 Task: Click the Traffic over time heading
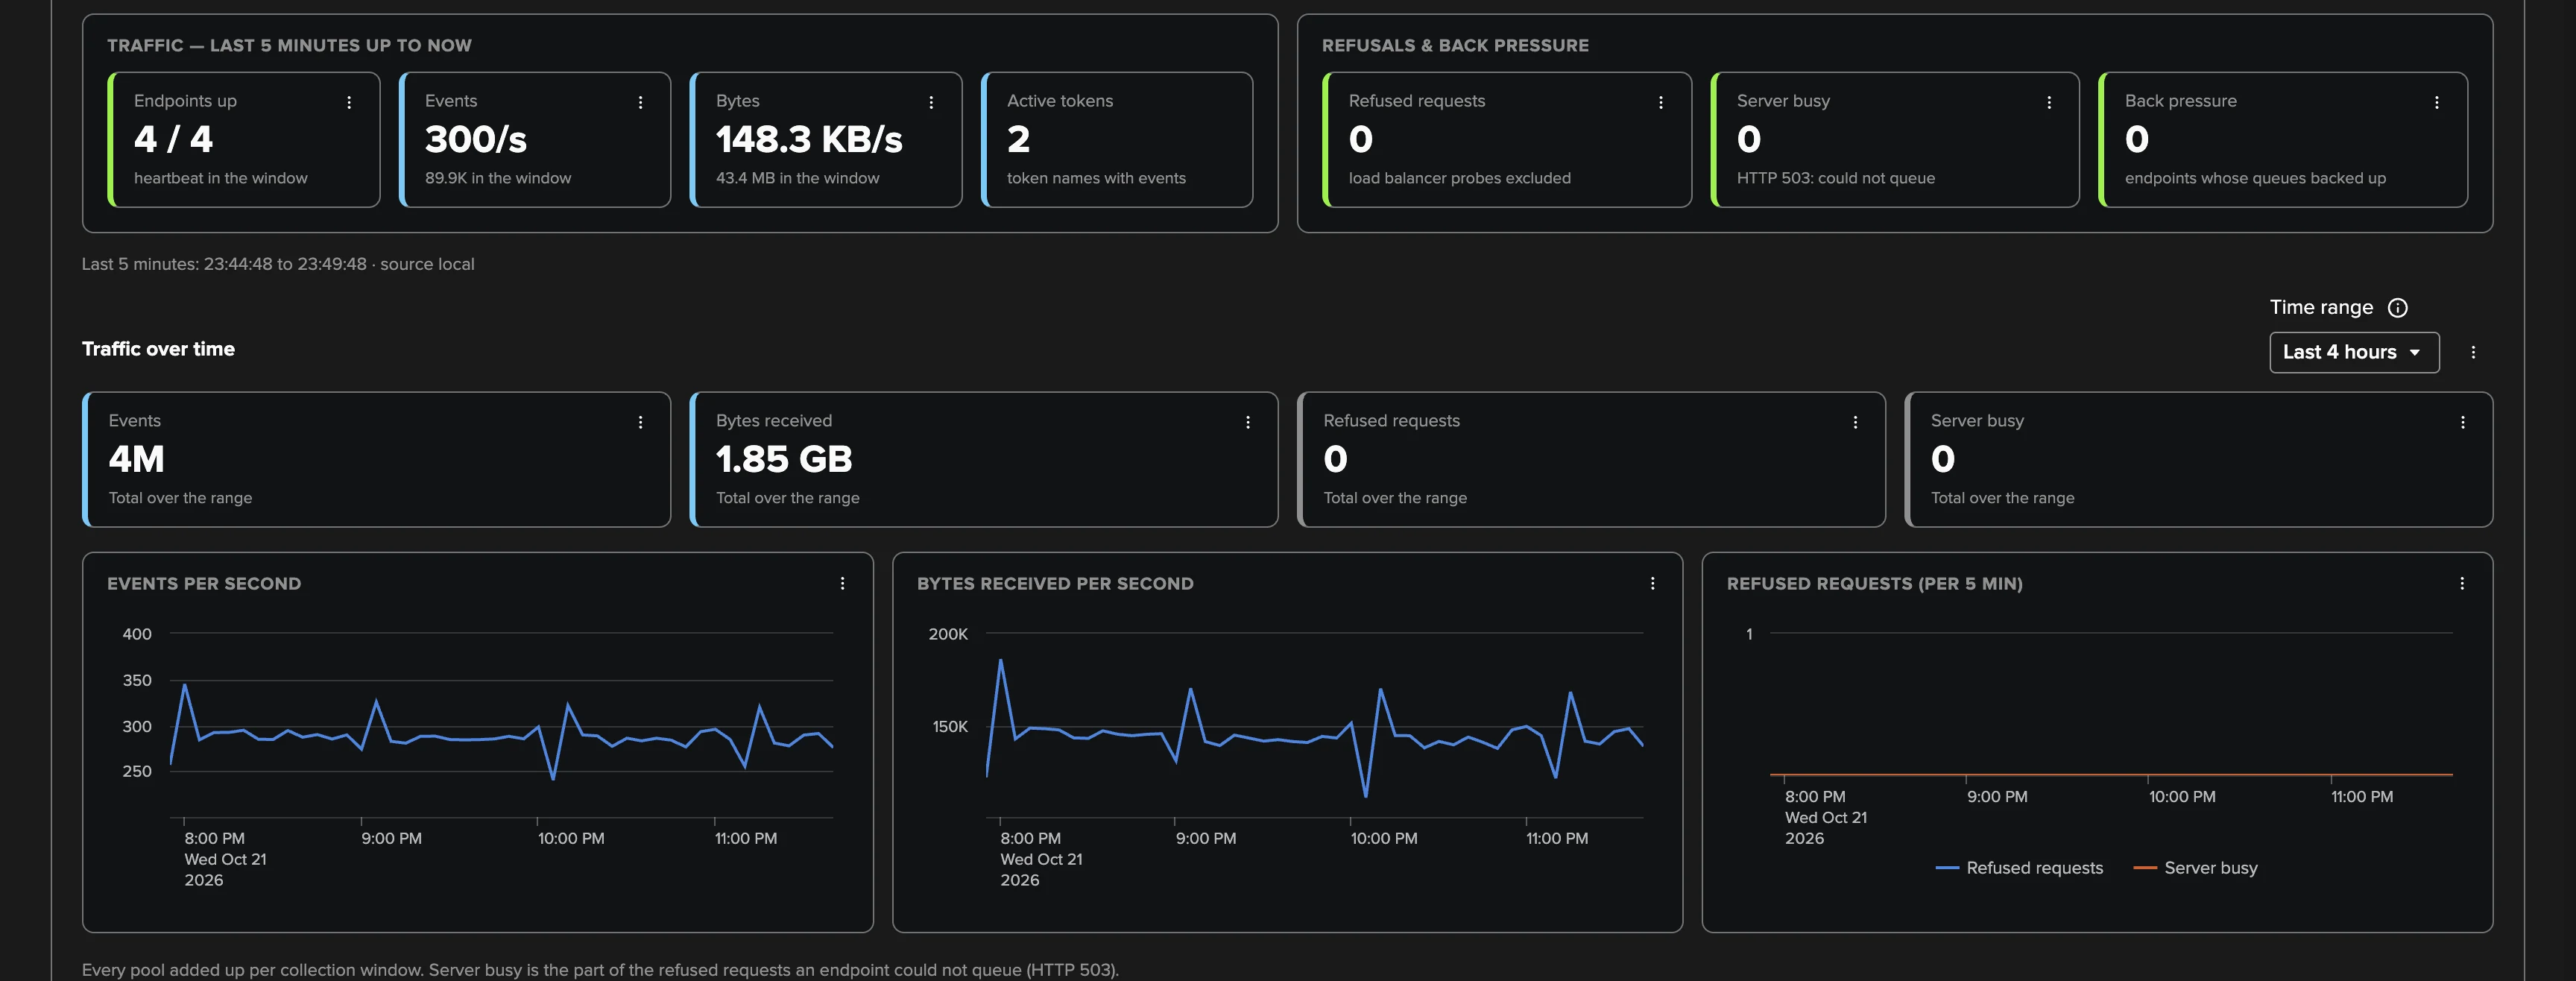[x=158, y=349]
